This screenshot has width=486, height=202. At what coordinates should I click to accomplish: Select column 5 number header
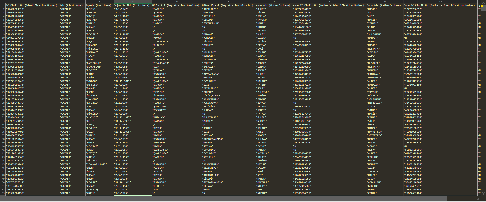pos(177,2)
